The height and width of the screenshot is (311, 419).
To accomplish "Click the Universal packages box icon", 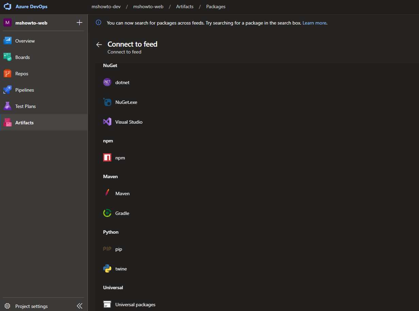I will click(x=107, y=305).
